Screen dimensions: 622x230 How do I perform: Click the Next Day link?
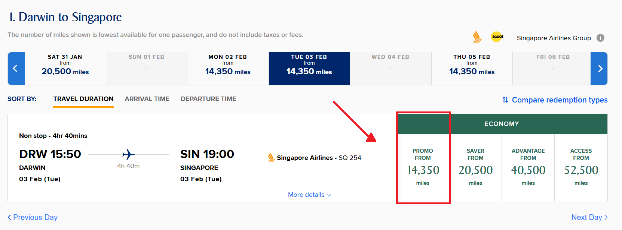(589, 217)
